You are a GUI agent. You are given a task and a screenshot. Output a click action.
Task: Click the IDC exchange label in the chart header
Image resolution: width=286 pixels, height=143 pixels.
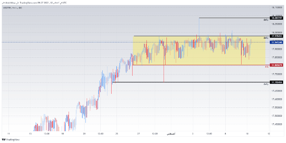coord(20,8)
